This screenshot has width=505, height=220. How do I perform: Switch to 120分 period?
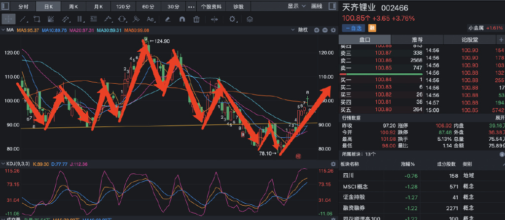click(123, 6)
